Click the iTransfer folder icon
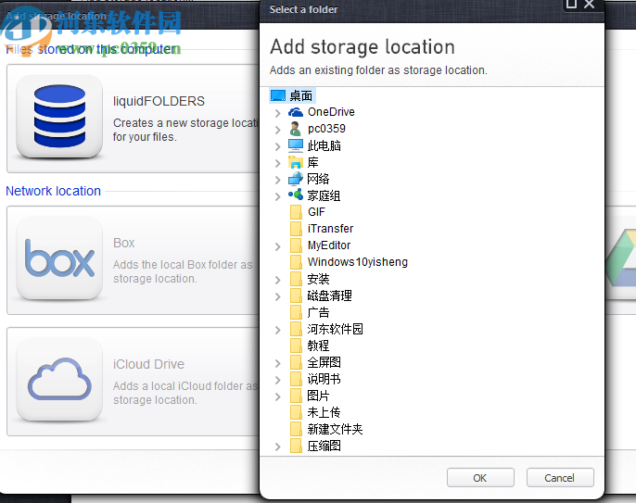 (296, 229)
